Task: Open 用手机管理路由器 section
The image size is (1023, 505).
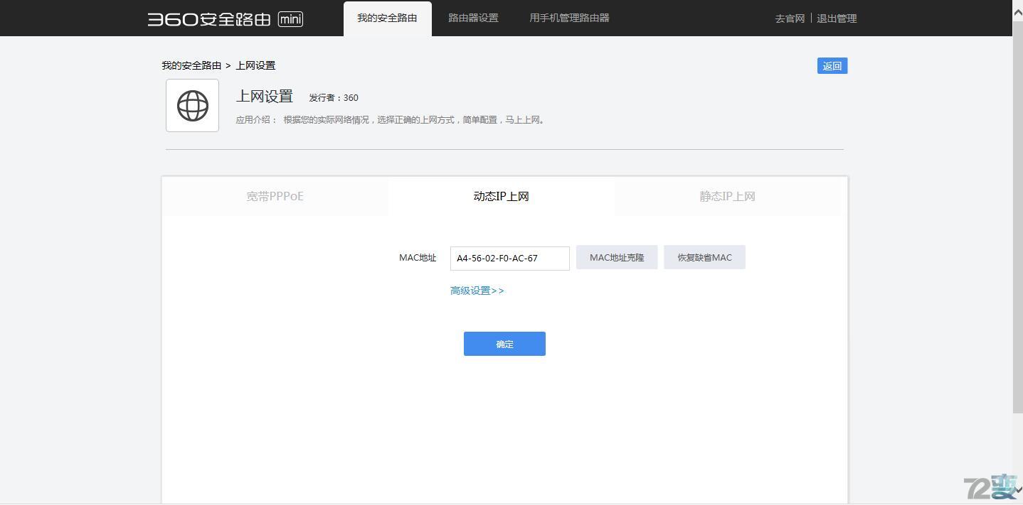Action: click(x=568, y=18)
